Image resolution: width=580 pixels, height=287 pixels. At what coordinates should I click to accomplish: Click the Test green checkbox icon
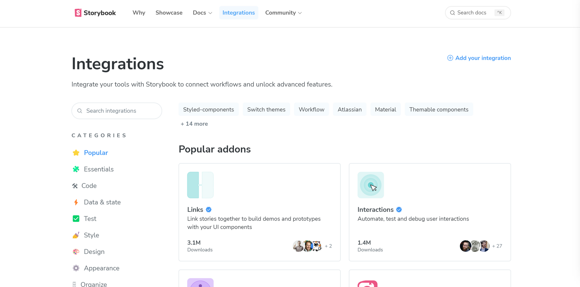pyautogui.click(x=76, y=219)
